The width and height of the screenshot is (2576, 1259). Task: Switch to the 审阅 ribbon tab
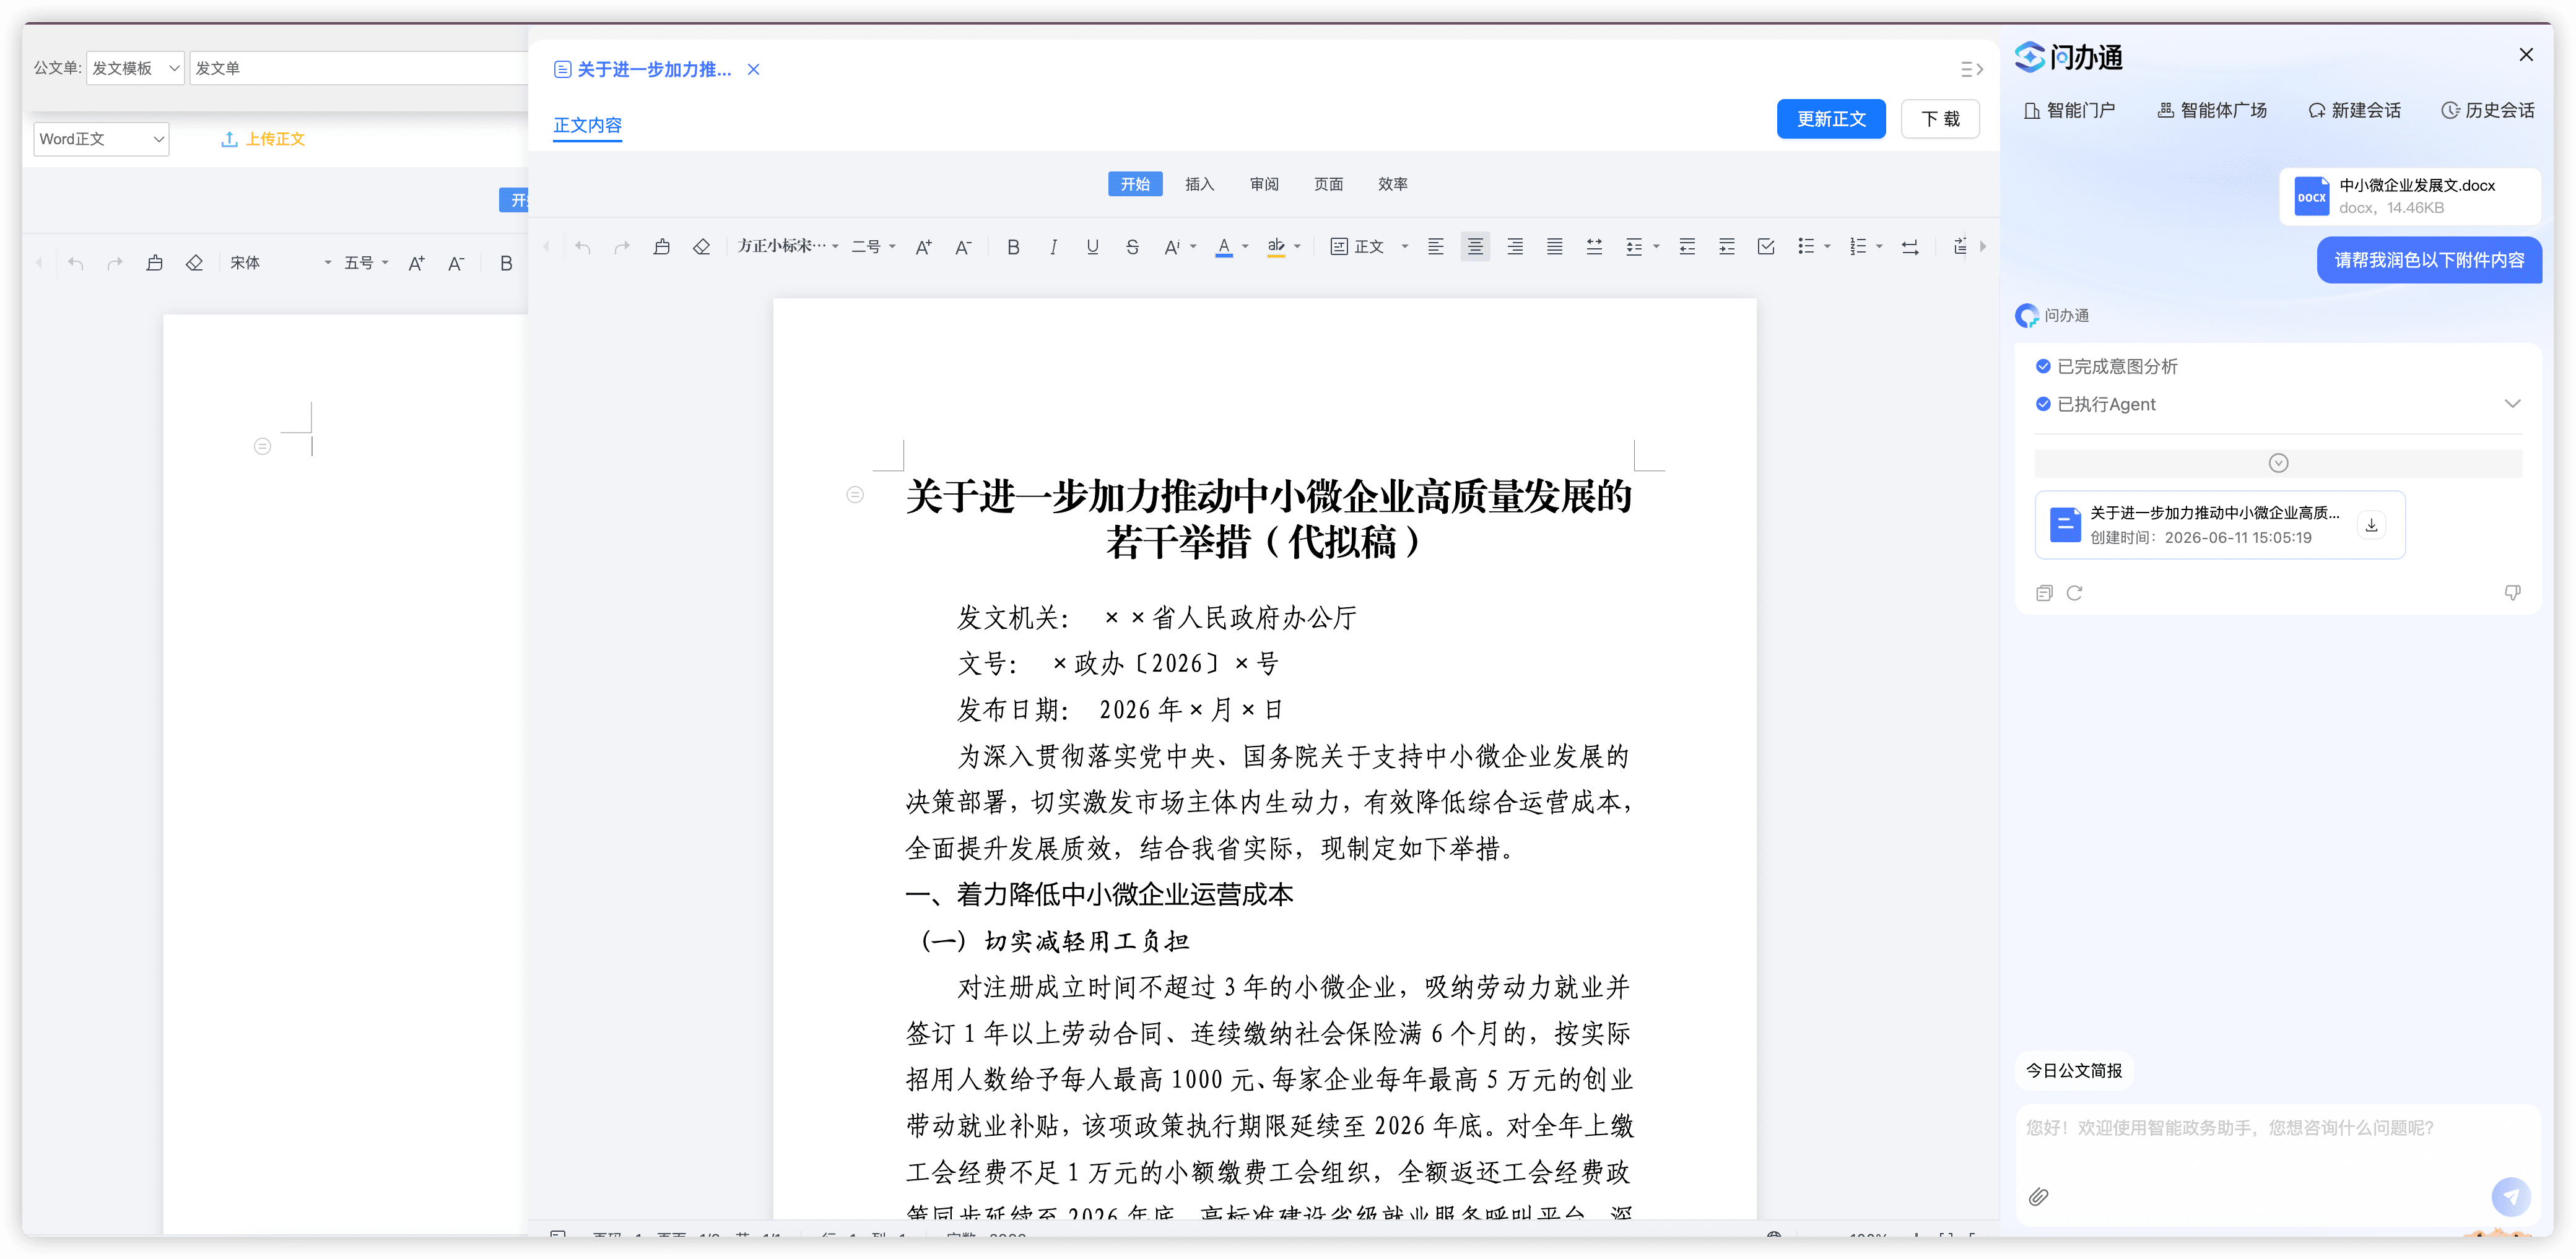point(1264,184)
